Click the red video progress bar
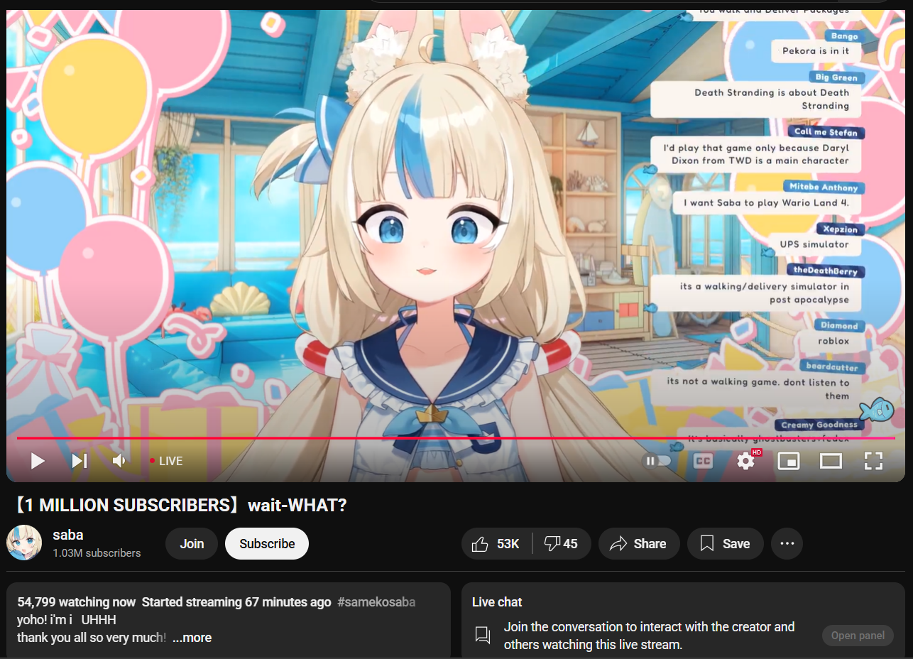This screenshot has width=913, height=659. (456, 439)
